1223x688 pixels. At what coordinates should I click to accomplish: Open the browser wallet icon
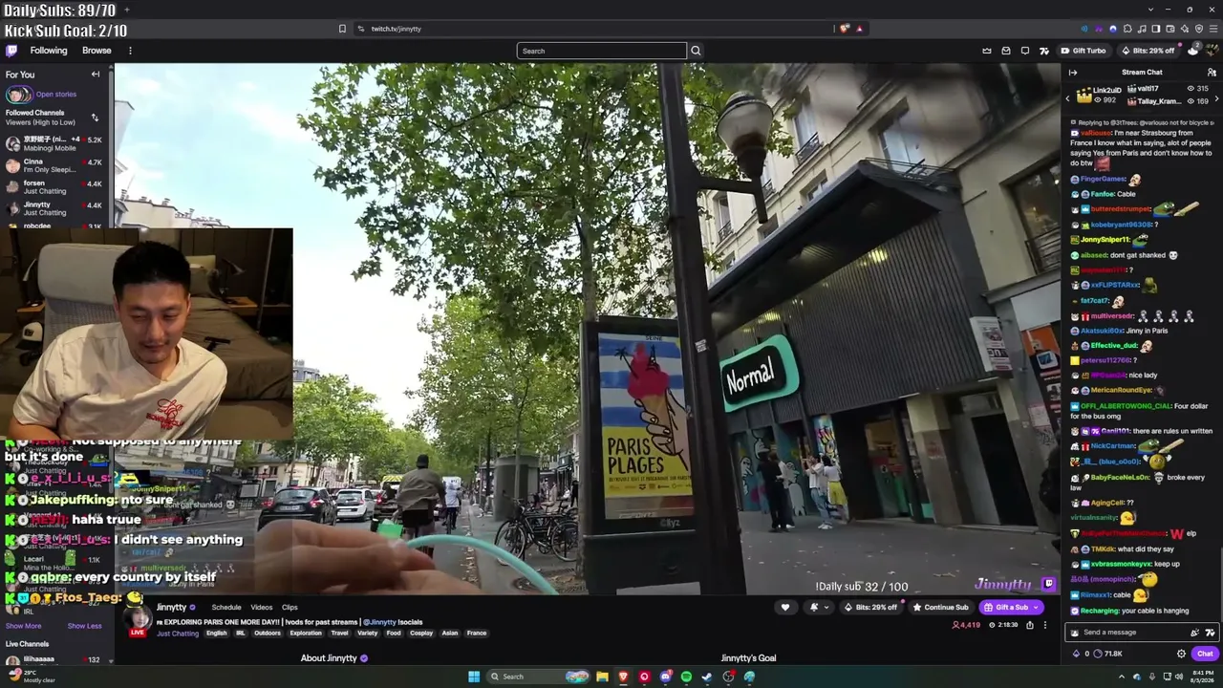(1170, 29)
